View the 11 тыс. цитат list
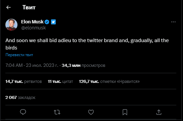Image resolution: width=183 pixels, height=121 pixels. [60, 82]
